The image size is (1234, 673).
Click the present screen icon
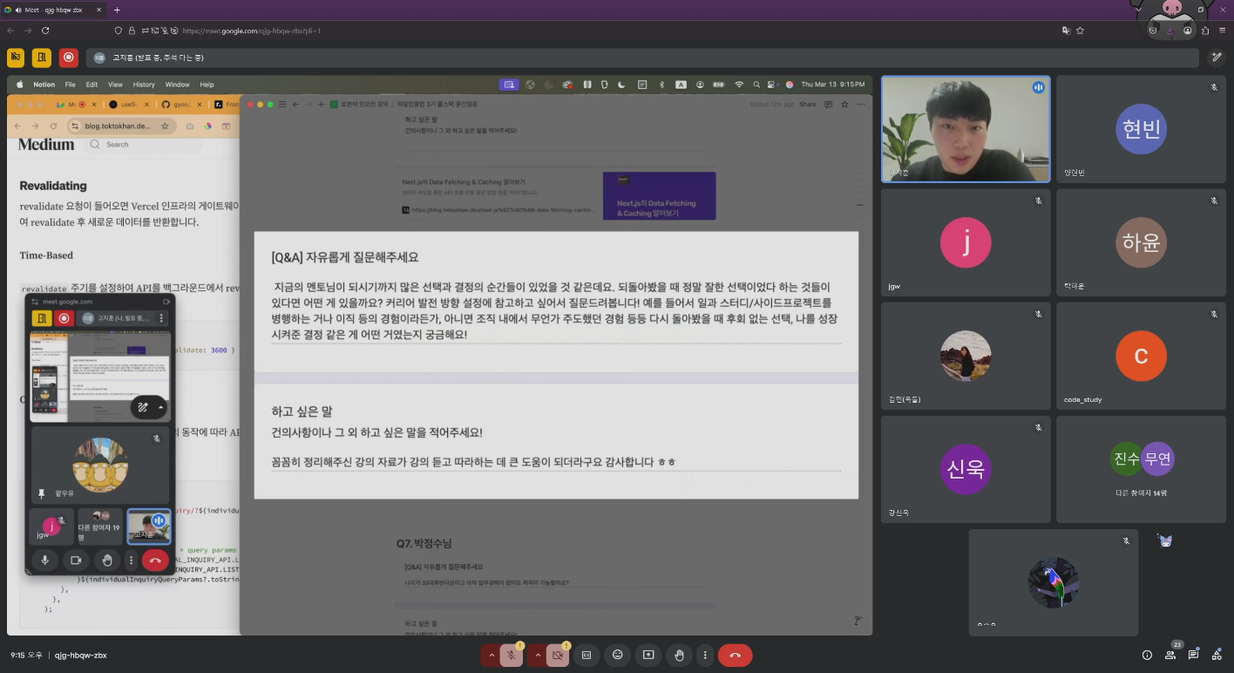click(x=648, y=656)
